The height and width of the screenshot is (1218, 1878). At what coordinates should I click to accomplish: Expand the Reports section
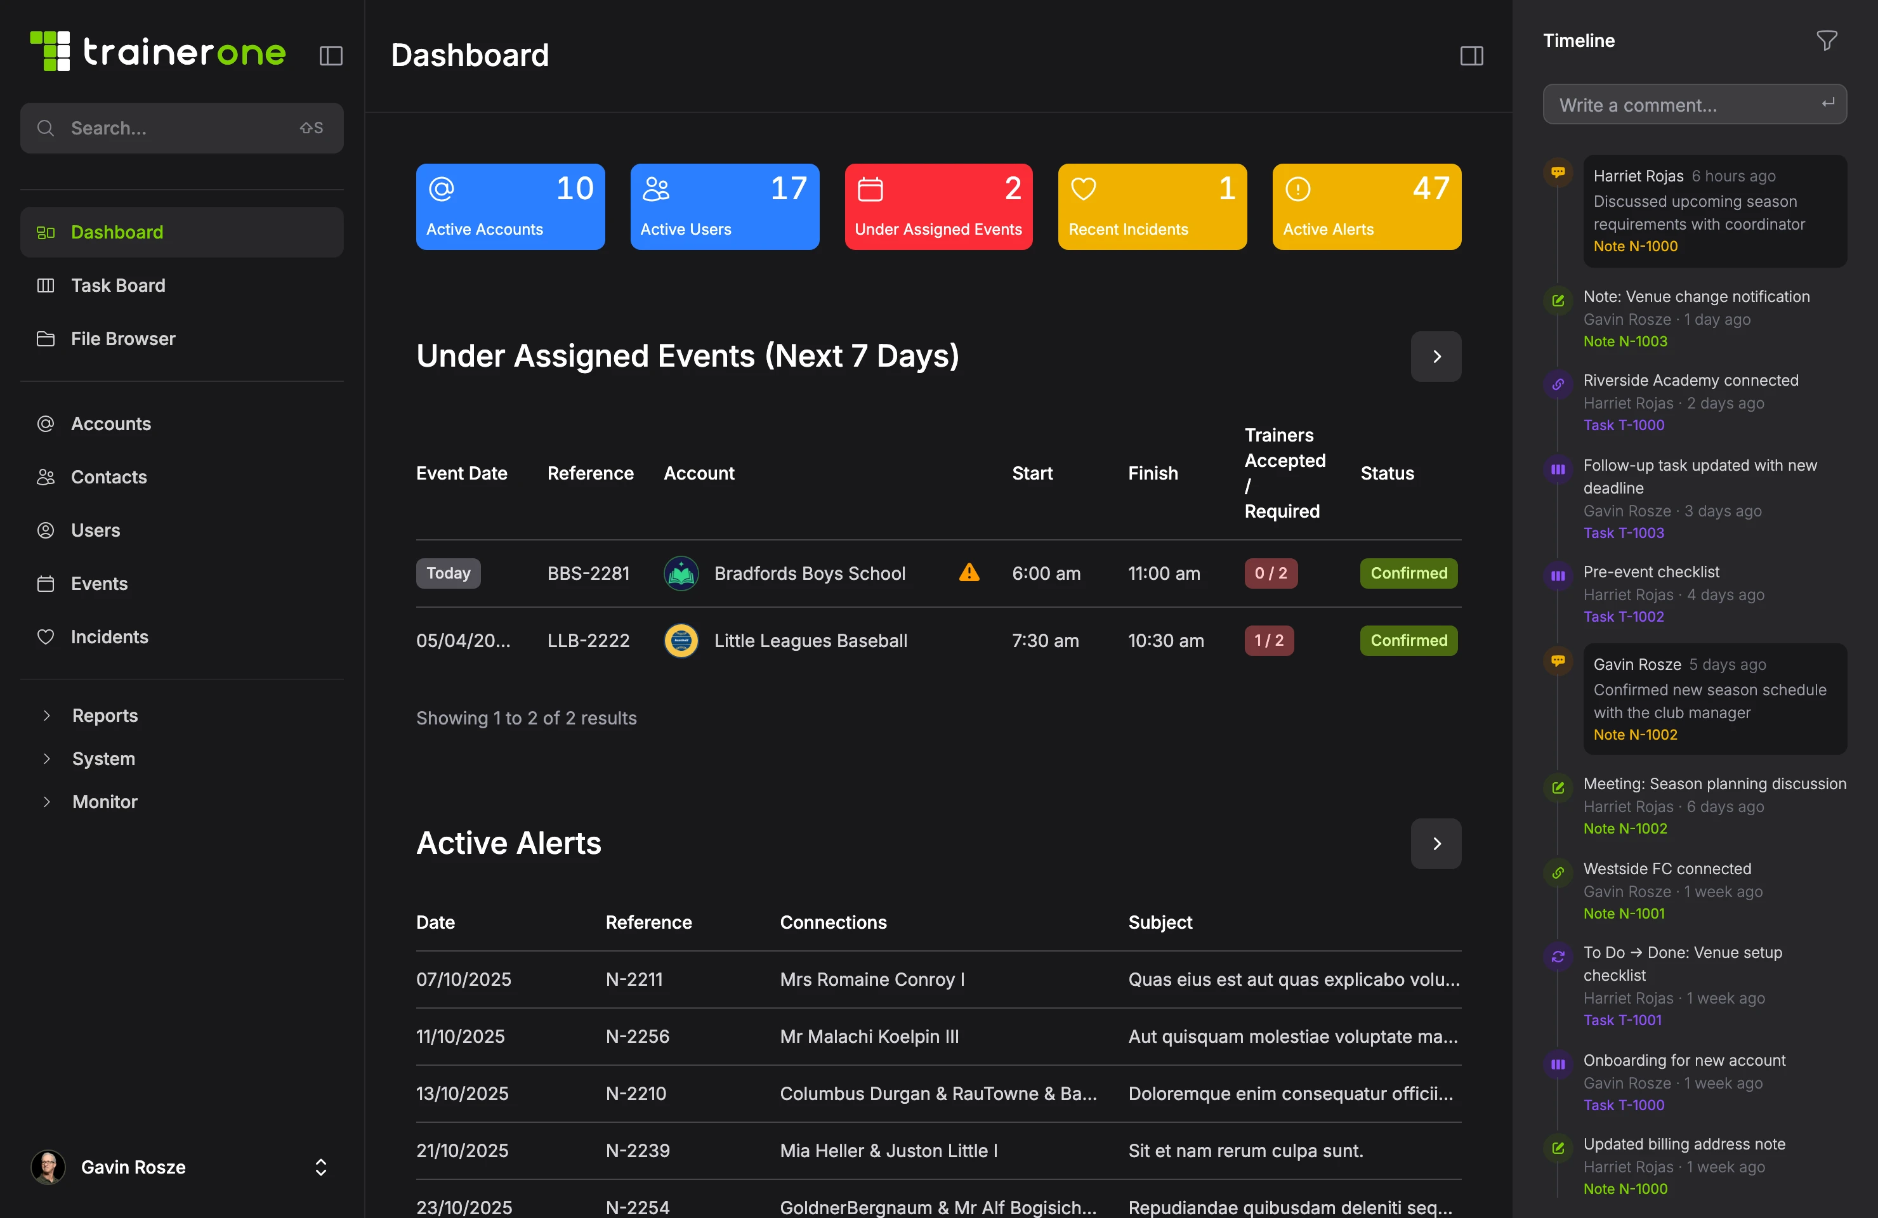[x=104, y=716]
